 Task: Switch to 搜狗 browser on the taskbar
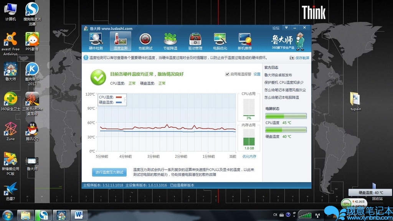click(x=43, y=215)
